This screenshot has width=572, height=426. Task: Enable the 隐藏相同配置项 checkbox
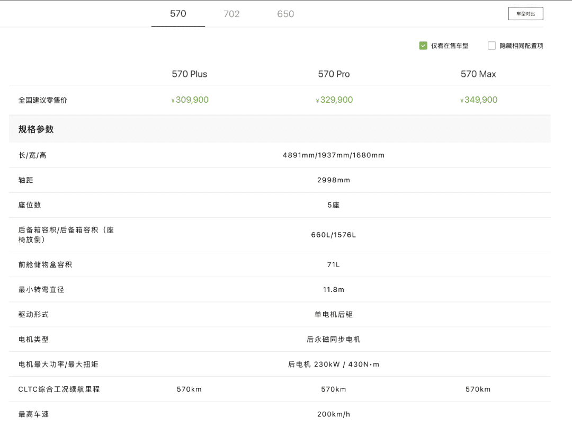(x=491, y=46)
